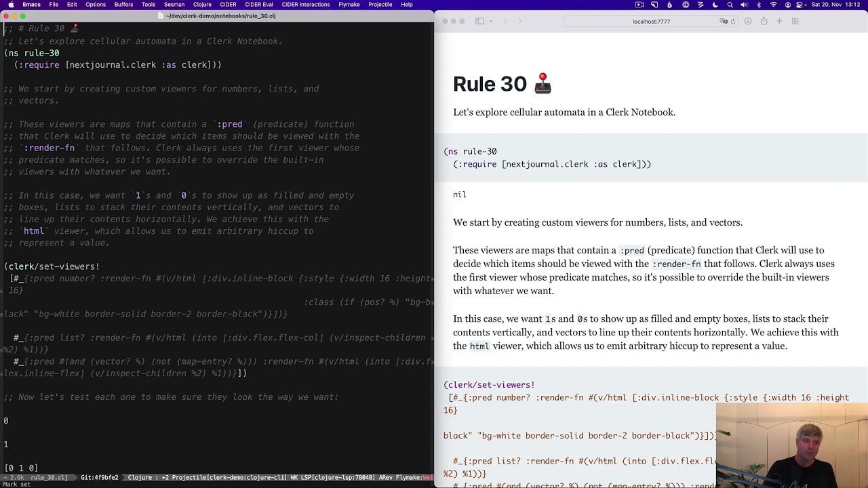Show Safari tab overview grid

pyautogui.click(x=795, y=22)
